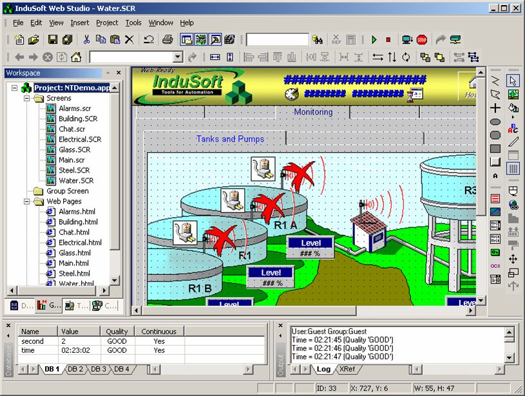The image size is (525, 396).
Task: Click the 'second' tag name cell
Action: pos(37,341)
